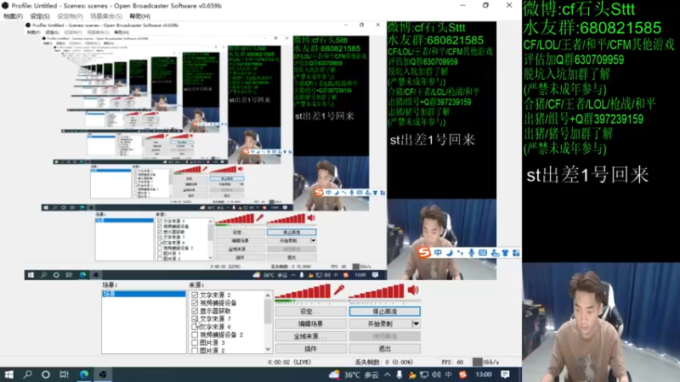Click the orange Sogou icon in the tray
The image size is (680, 382).
[x=462, y=374]
